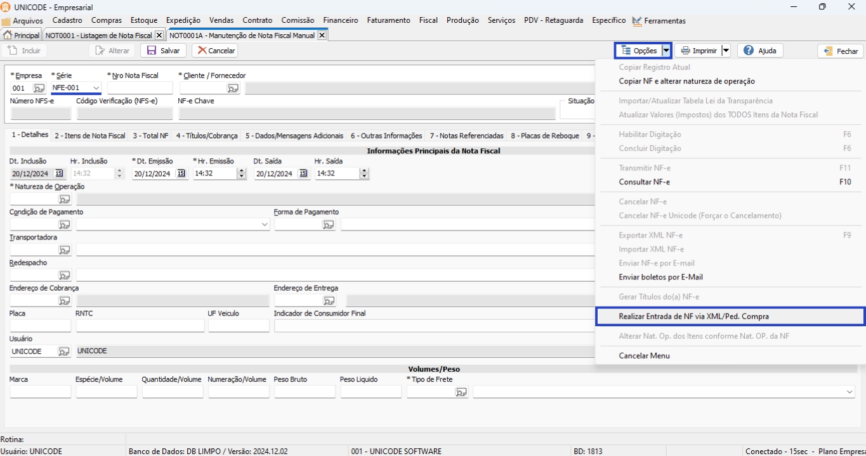Open the Forma de Pagamento lookup icon

click(x=328, y=225)
